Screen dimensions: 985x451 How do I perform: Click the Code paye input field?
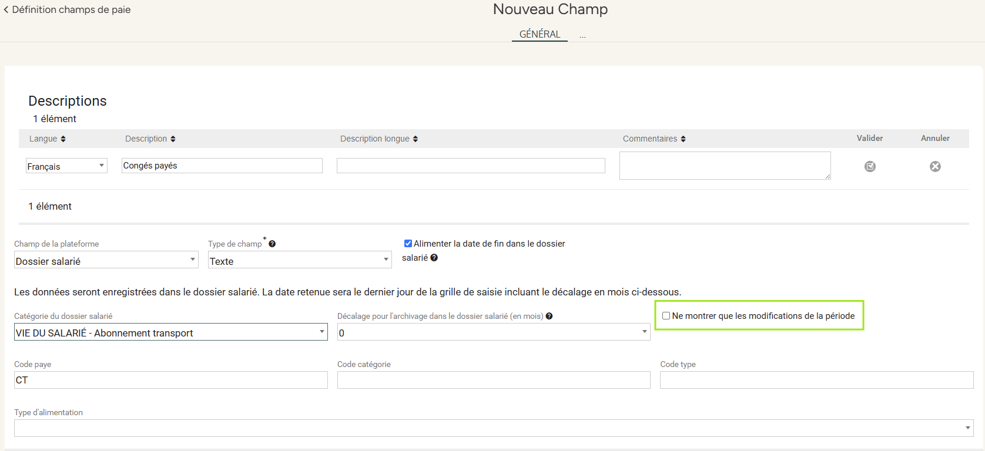pos(170,381)
